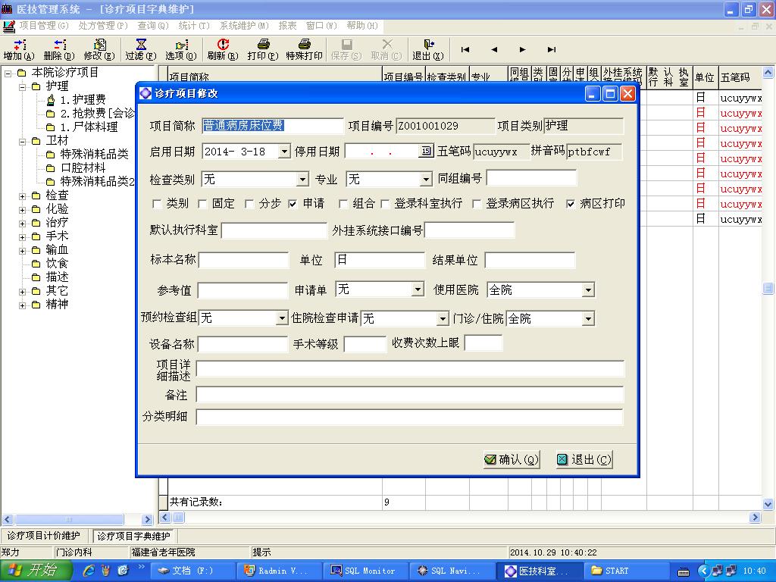Viewport: 776px width, 582px height.
Task: Enable 登录科室执行 checkbox
Action: pos(384,204)
